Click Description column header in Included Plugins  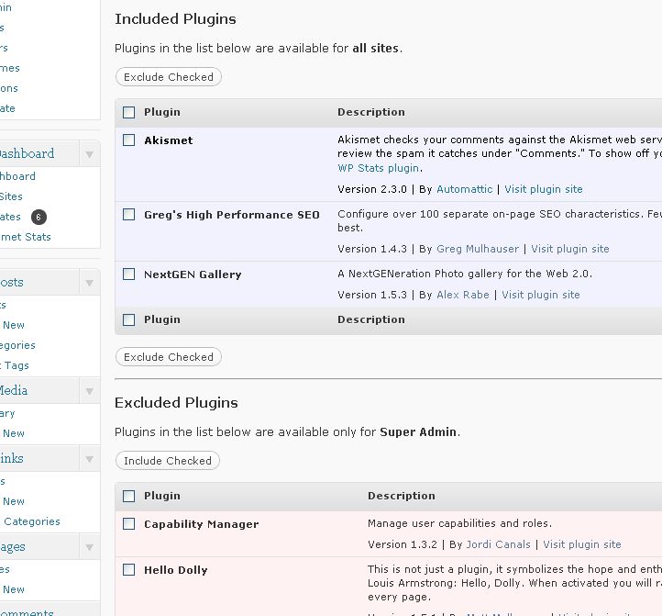coord(371,112)
